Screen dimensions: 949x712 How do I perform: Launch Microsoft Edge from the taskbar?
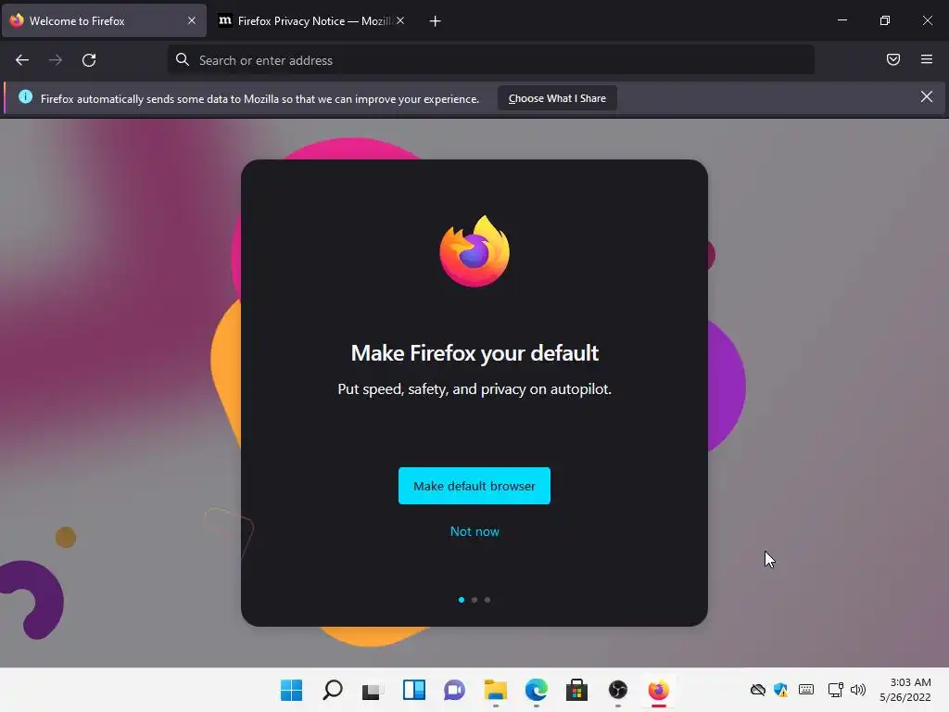tap(537, 690)
